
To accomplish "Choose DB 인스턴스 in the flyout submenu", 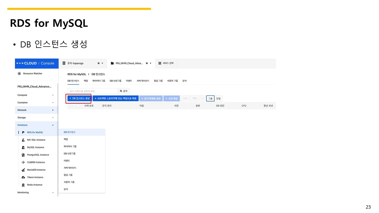I will pyautogui.click(x=82, y=132).
